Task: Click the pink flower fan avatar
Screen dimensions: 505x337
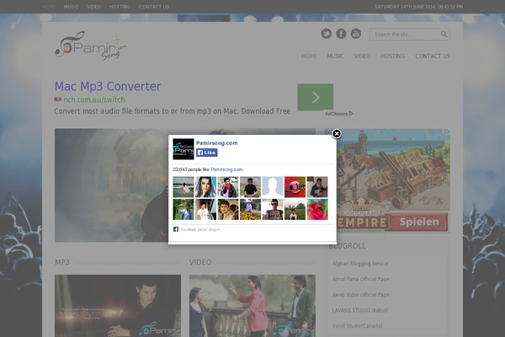Action: pyautogui.click(x=317, y=209)
